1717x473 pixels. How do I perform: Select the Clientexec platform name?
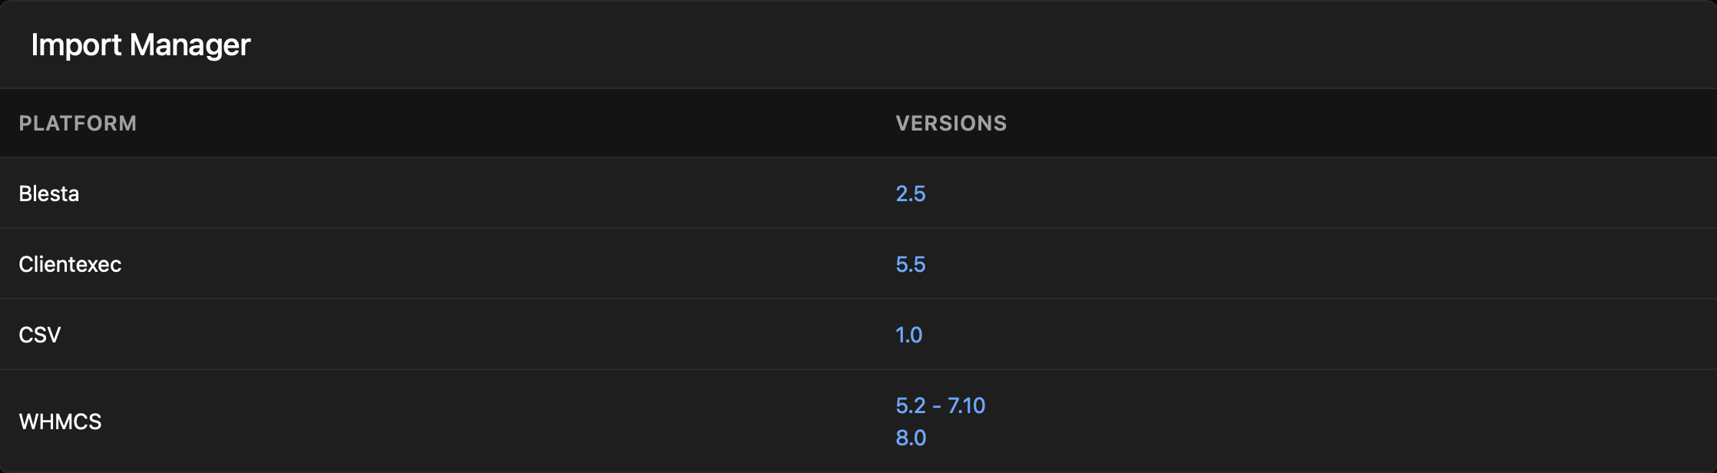coord(70,264)
